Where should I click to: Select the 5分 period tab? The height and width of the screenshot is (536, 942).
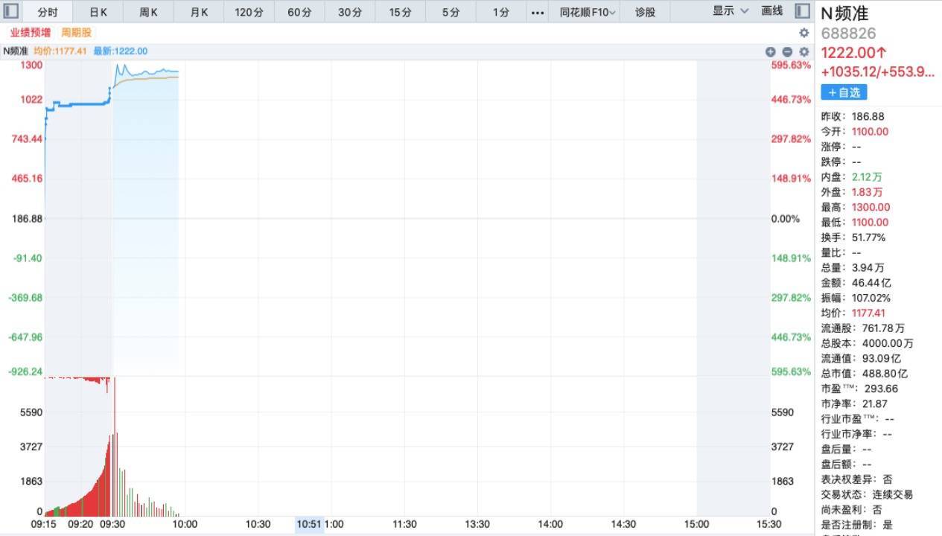[x=451, y=12]
